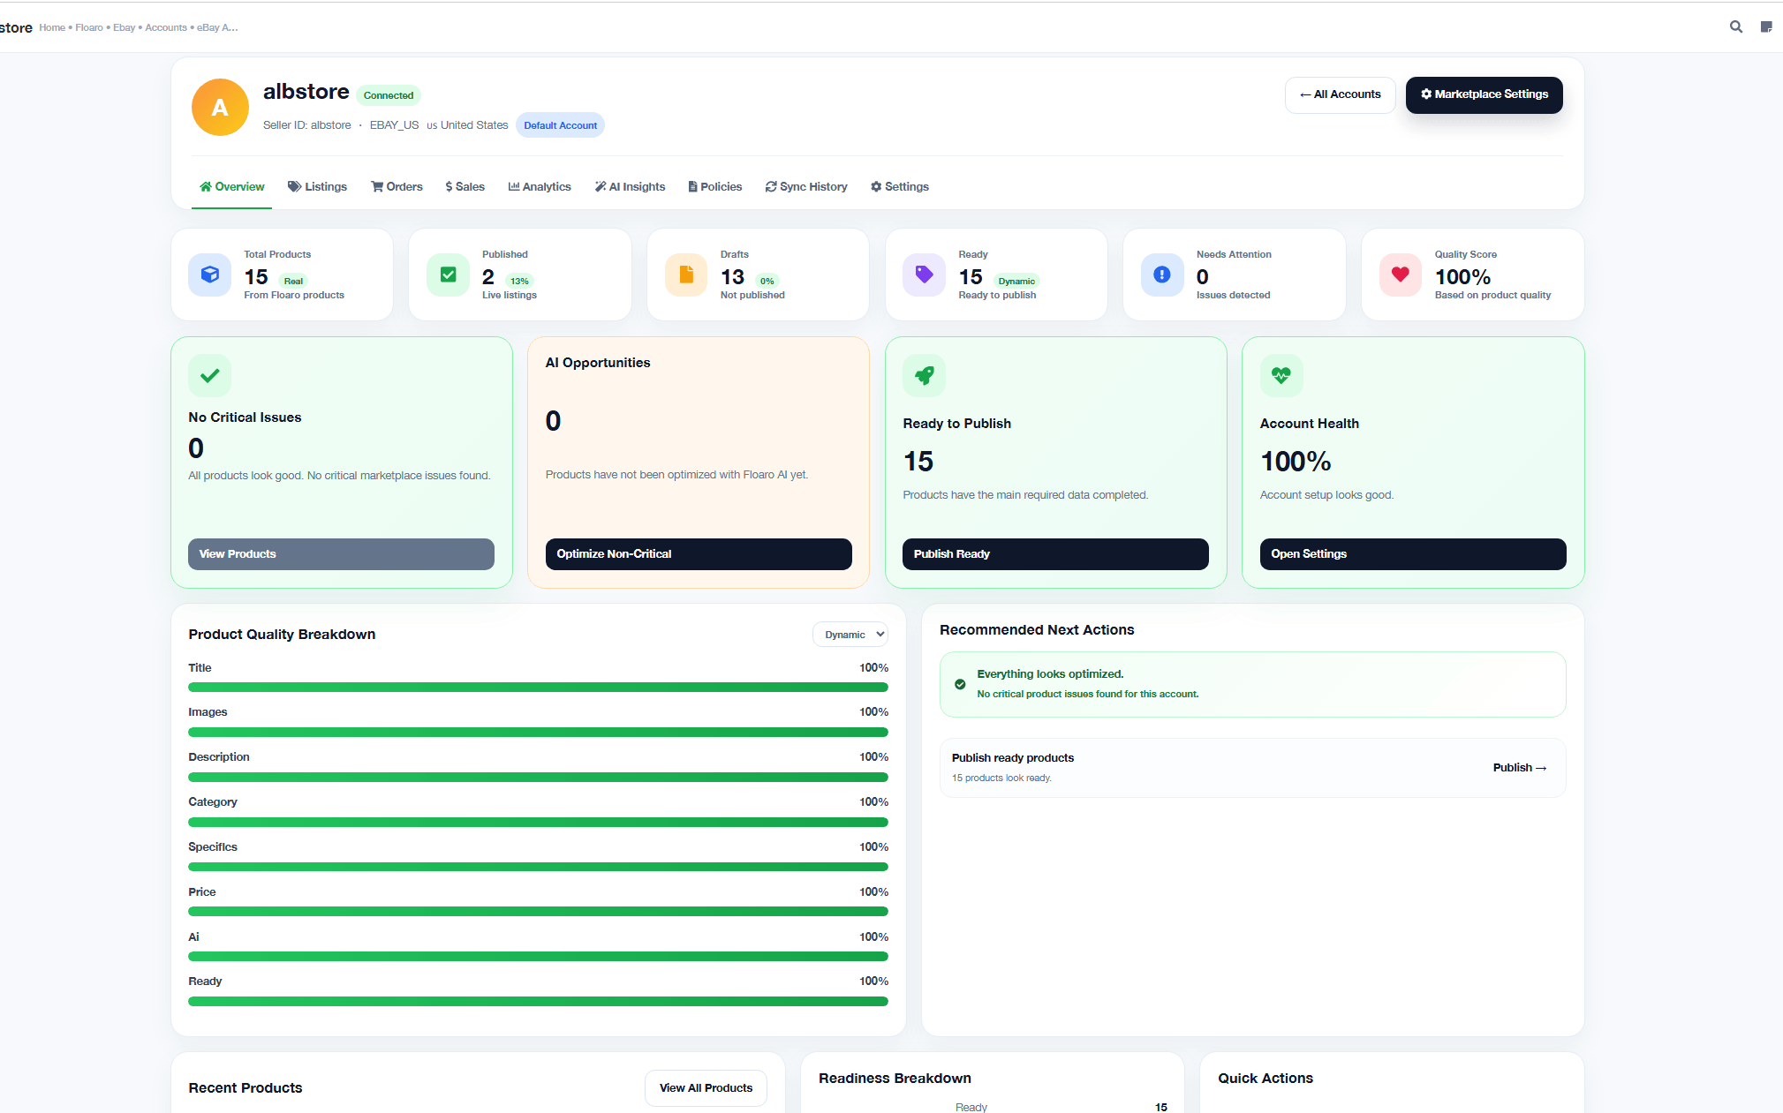The image size is (1783, 1113).
Task: Click the Connected status badge
Action: pos(389,95)
